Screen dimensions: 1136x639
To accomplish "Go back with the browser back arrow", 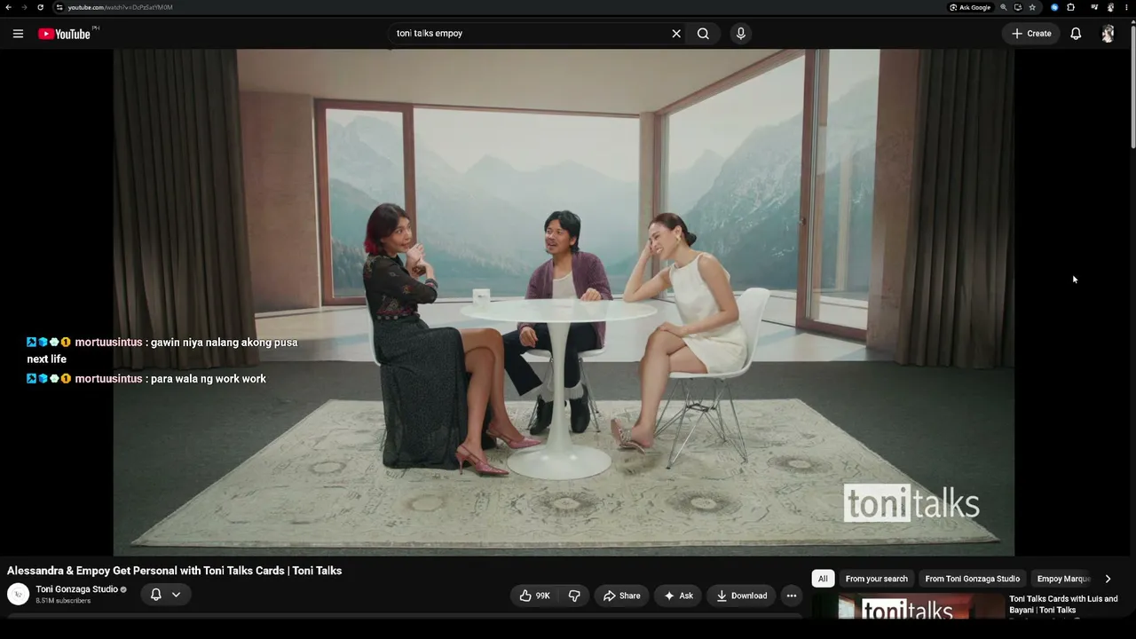I will [x=9, y=7].
